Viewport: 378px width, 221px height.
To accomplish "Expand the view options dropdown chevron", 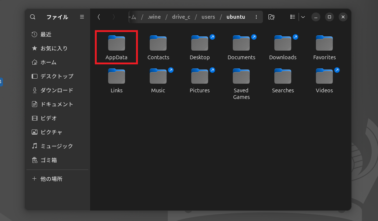I will coord(303,17).
